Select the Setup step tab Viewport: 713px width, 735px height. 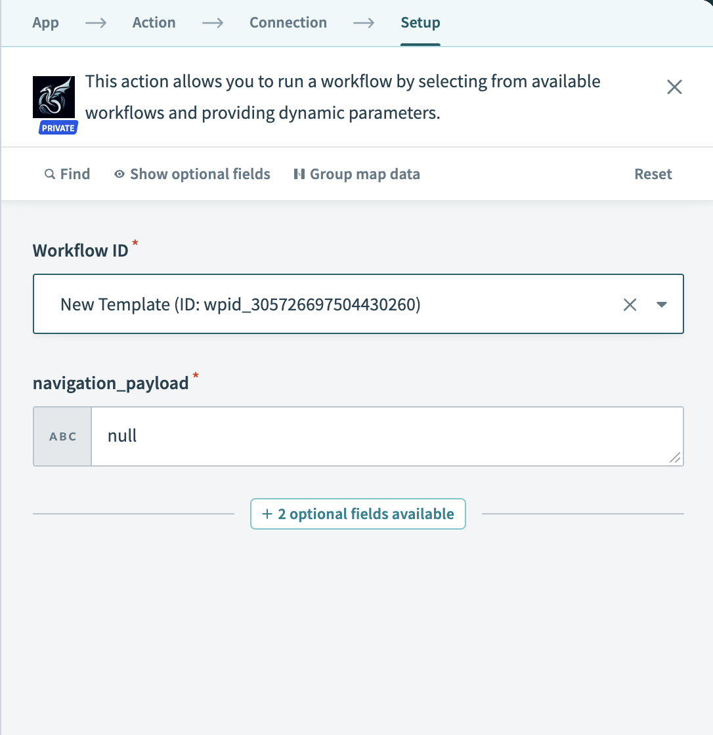click(420, 23)
